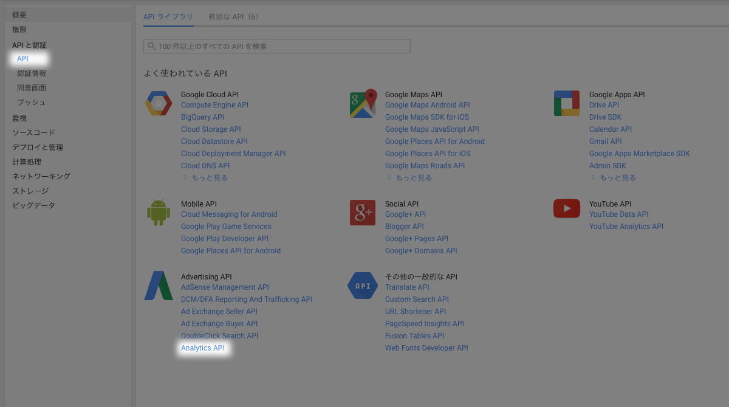Open the URL Shortener API link
This screenshot has height=407, width=729.
(x=416, y=312)
